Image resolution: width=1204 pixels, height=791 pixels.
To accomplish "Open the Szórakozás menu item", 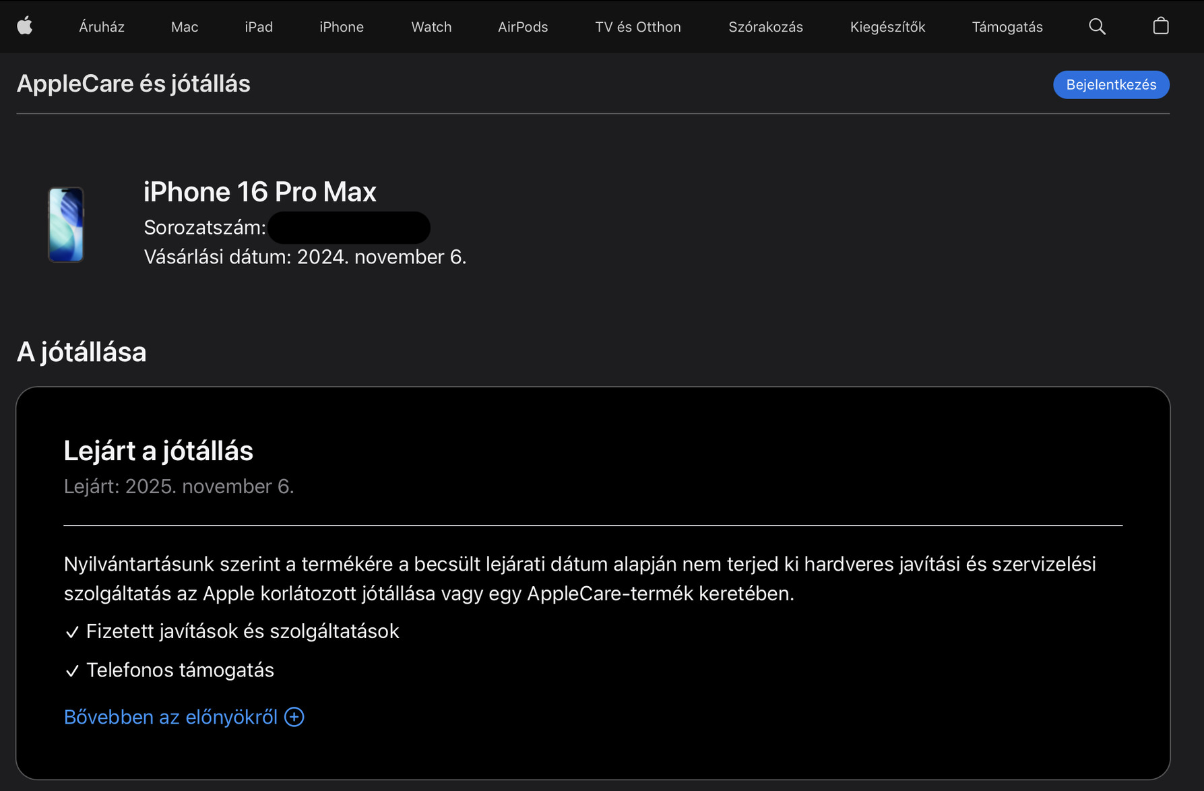I will click(x=765, y=27).
